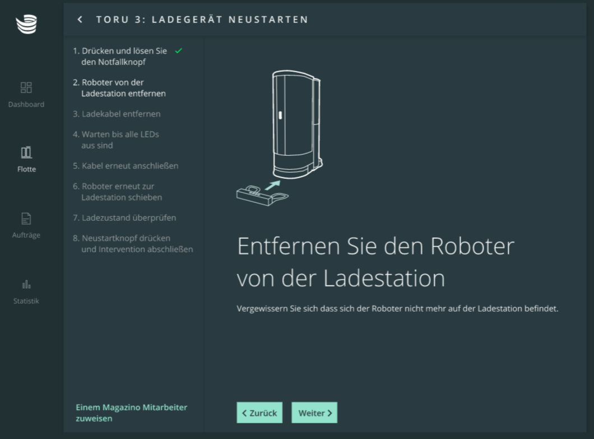Select step 2 Roboter von der Ladestation entfernen
This screenshot has height=439, width=594.
[x=119, y=88]
